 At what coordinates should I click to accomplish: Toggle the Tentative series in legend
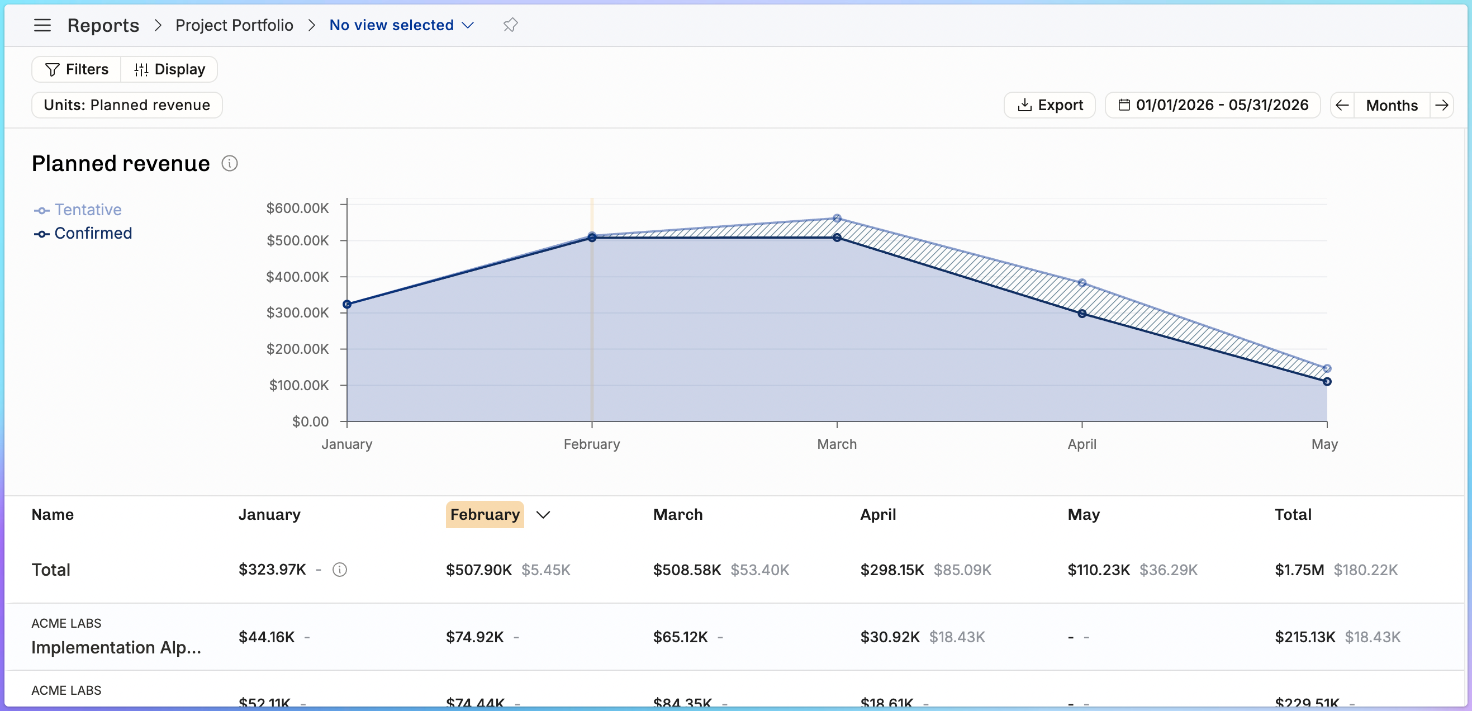click(78, 210)
